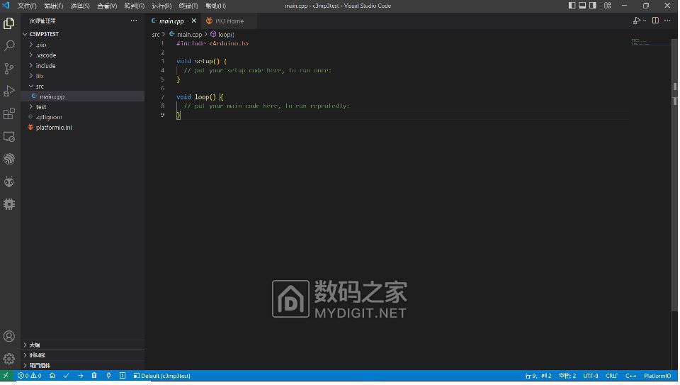Open the Extensions view
Screen dimensions: 680x385
(x=9, y=114)
